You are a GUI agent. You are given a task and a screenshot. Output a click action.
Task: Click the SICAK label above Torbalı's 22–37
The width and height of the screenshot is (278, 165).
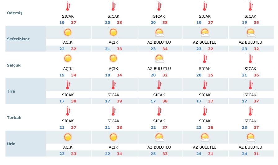159,121
